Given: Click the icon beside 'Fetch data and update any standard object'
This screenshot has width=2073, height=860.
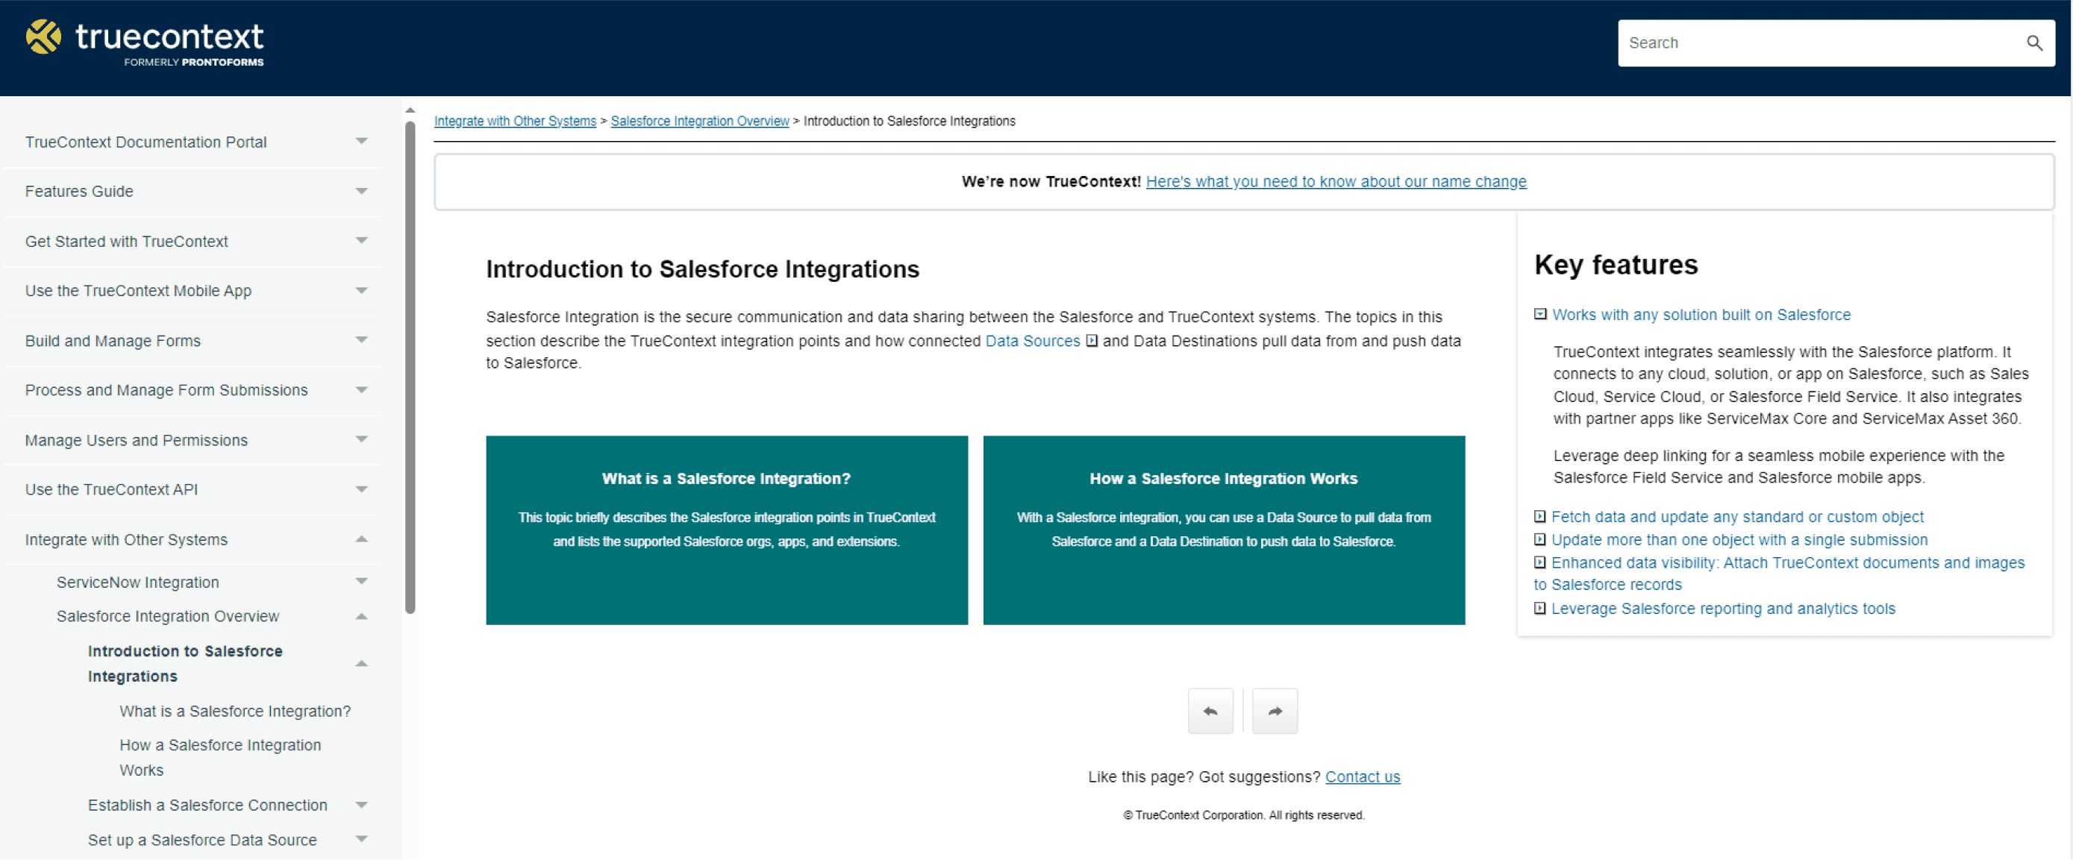Looking at the screenshot, I should pyautogui.click(x=1539, y=516).
